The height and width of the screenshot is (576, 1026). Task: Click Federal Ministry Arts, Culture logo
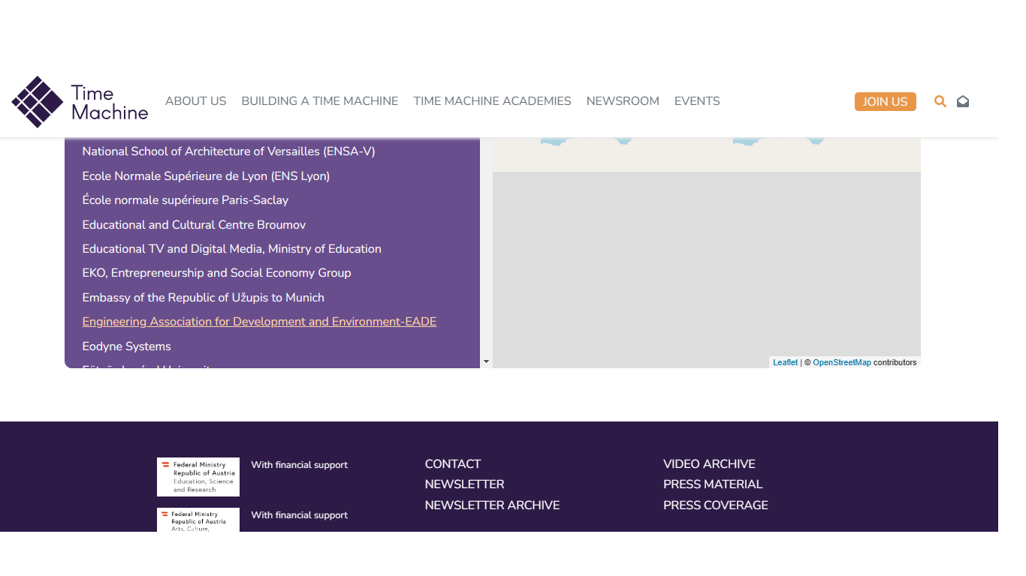point(198,520)
